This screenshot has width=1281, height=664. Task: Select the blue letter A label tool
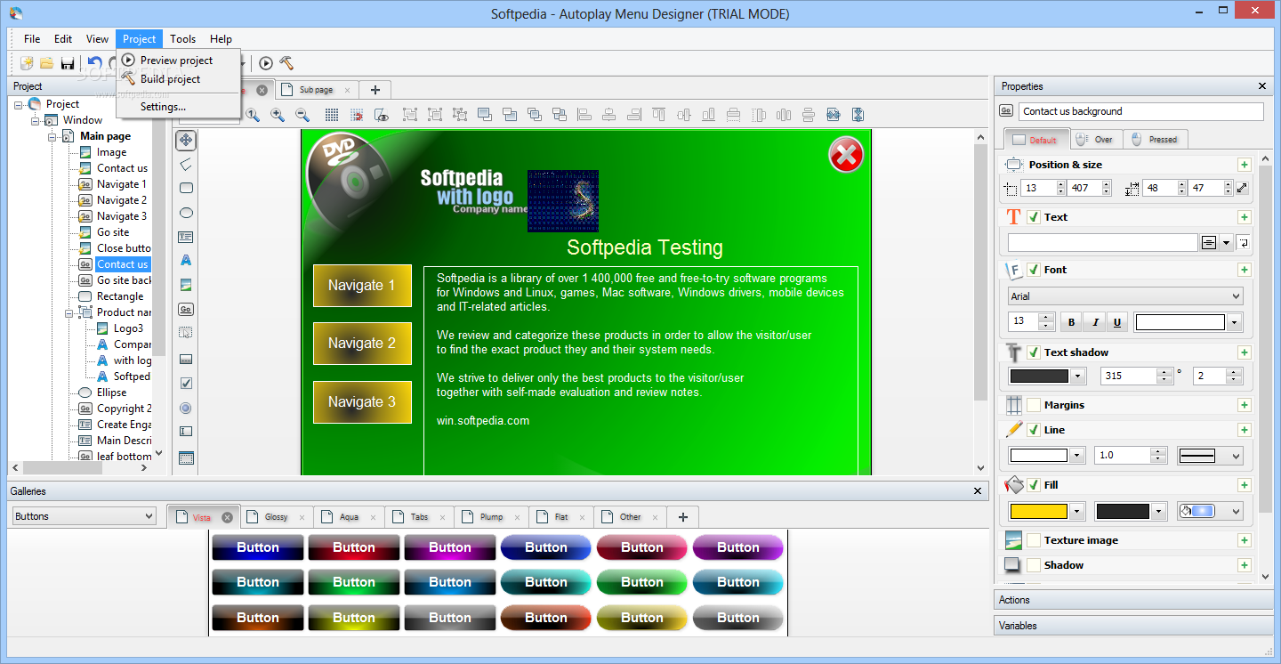pyautogui.click(x=186, y=261)
